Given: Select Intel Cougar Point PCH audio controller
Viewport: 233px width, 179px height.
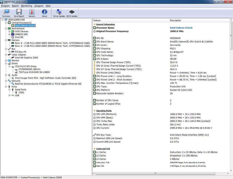Looking at the screenshot, I should click(46, 78).
